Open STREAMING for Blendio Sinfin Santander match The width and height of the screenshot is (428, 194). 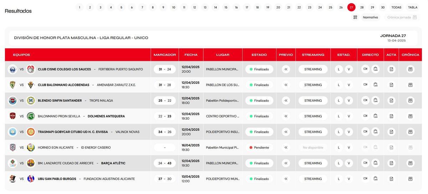tap(313, 100)
